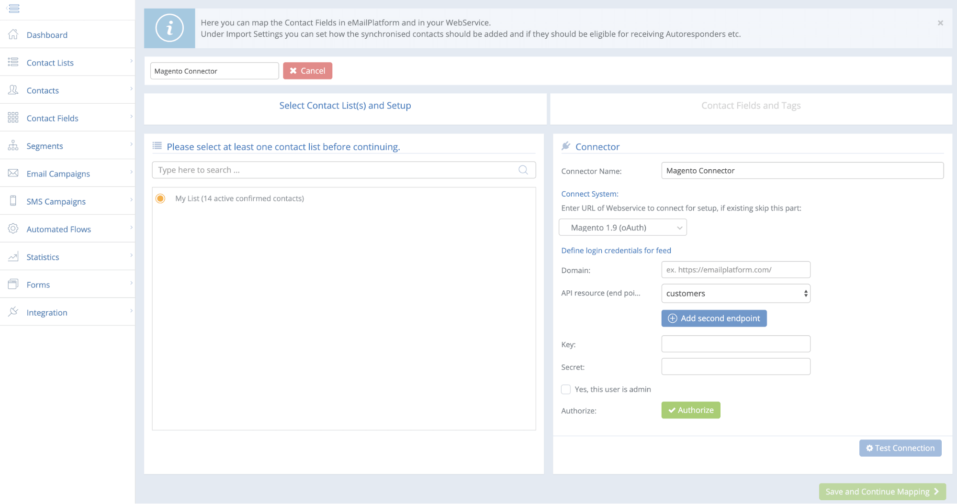Click the green Authorize button
The image size is (957, 504).
(x=691, y=410)
